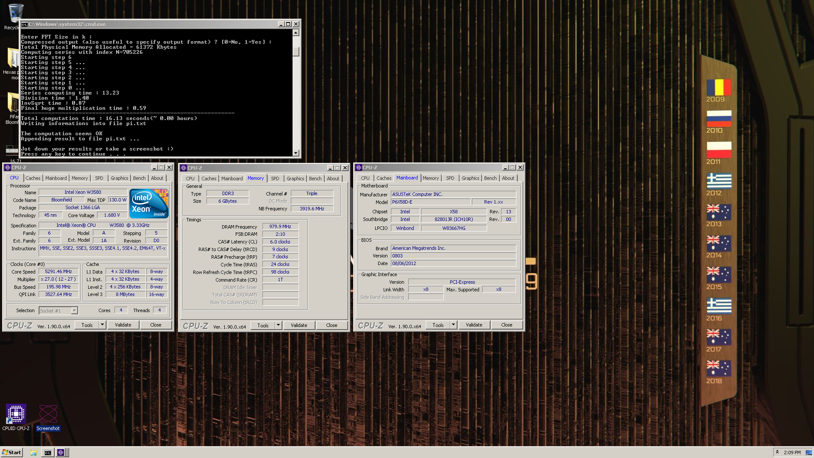The width and height of the screenshot is (814, 458).
Task: Switch to Caches tab in CPU window
Action: pyautogui.click(x=33, y=179)
